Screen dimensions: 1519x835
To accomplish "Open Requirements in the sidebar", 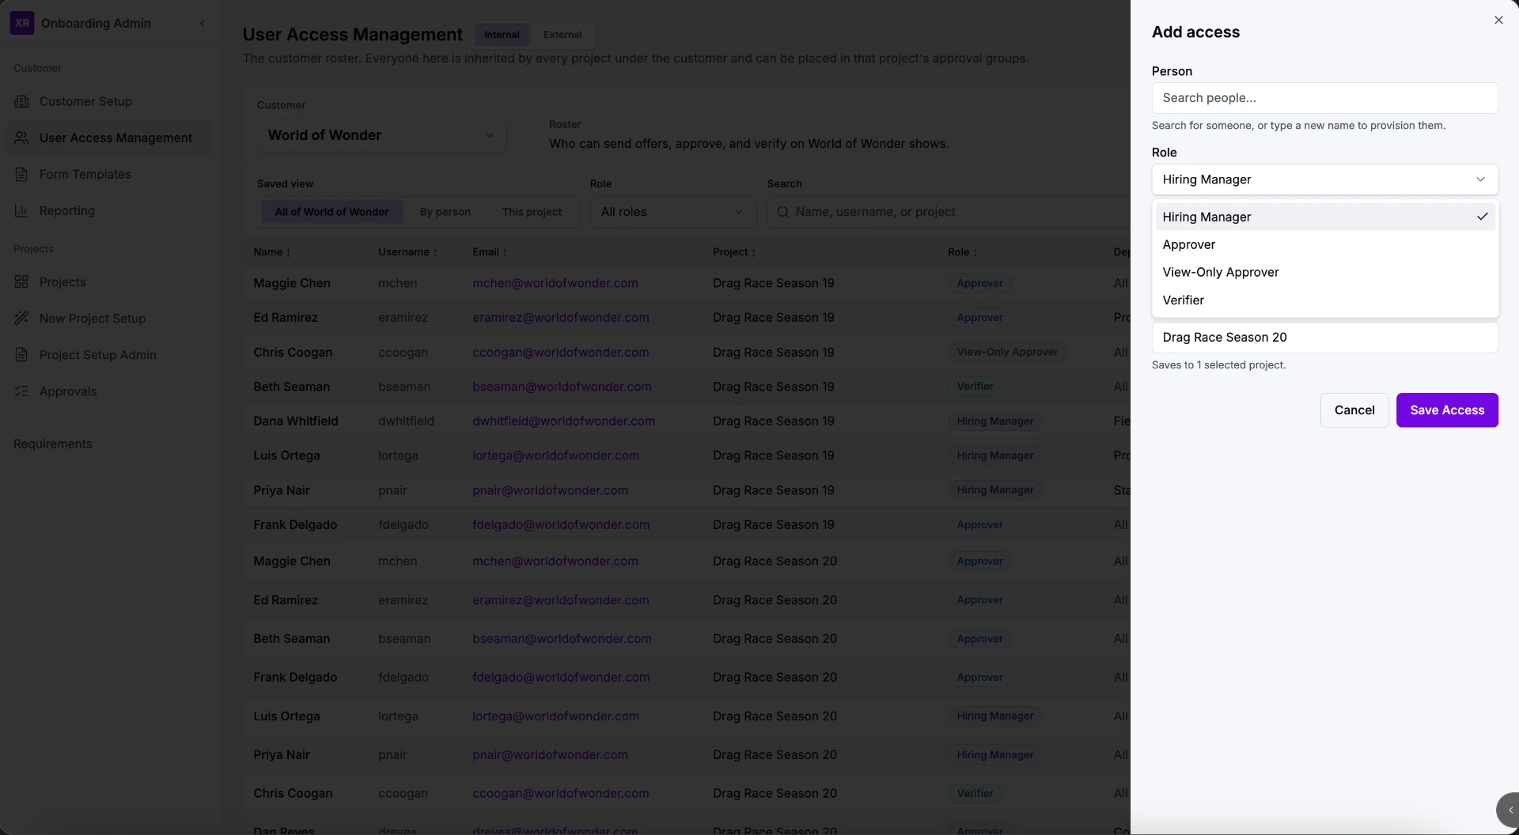I will point(52,444).
